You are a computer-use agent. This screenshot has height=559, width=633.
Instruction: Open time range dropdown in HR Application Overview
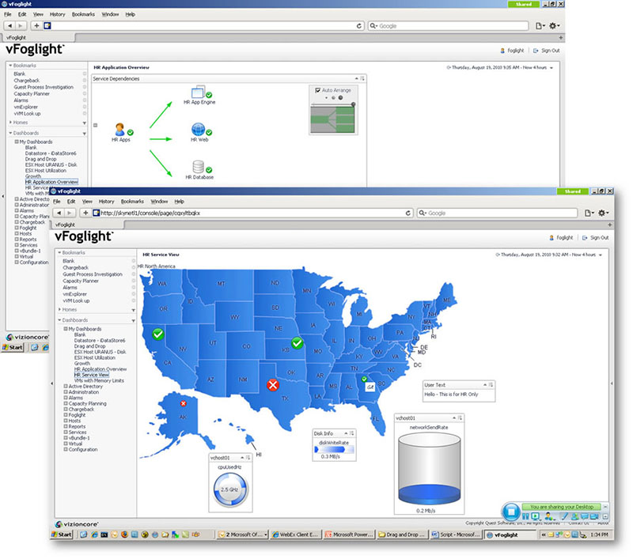click(552, 68)
